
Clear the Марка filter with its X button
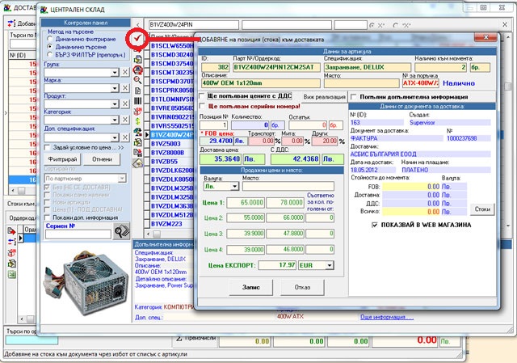(125, 88)
